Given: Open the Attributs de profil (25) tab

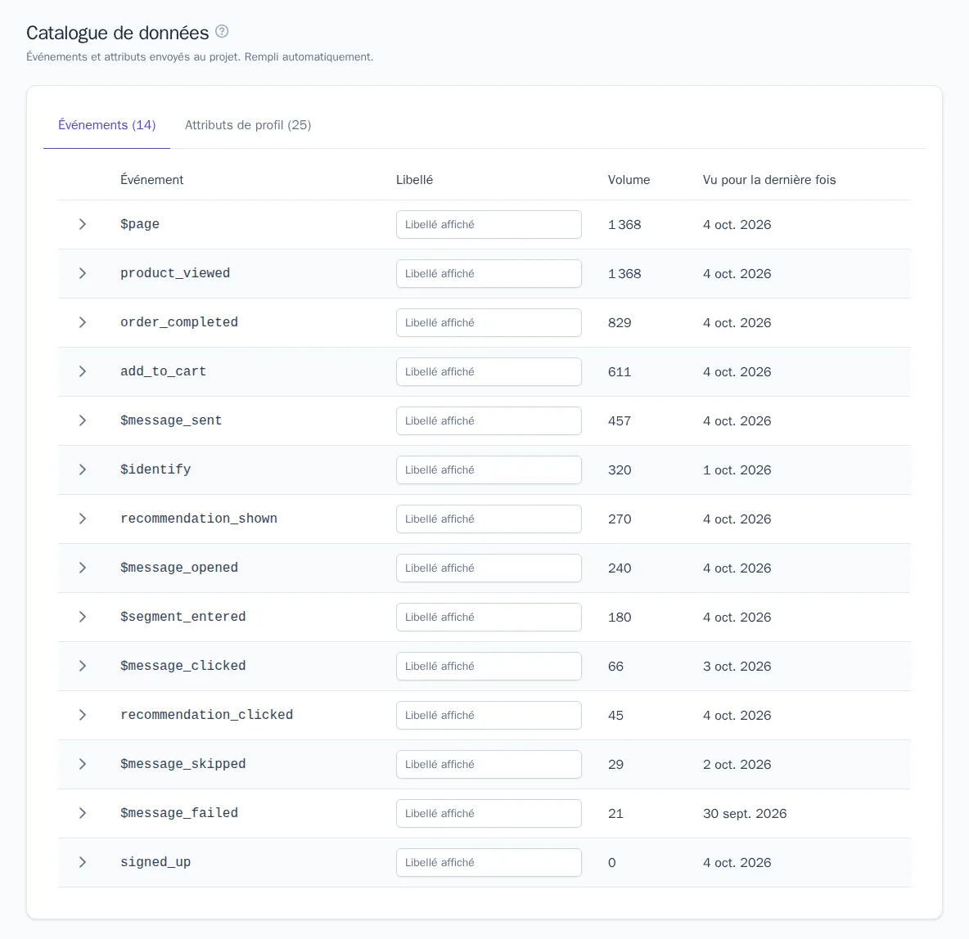Looking at the screenshot, I should 248,125.
